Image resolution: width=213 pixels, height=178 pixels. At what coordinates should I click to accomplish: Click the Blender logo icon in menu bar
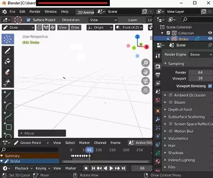[x=4, y=12]
